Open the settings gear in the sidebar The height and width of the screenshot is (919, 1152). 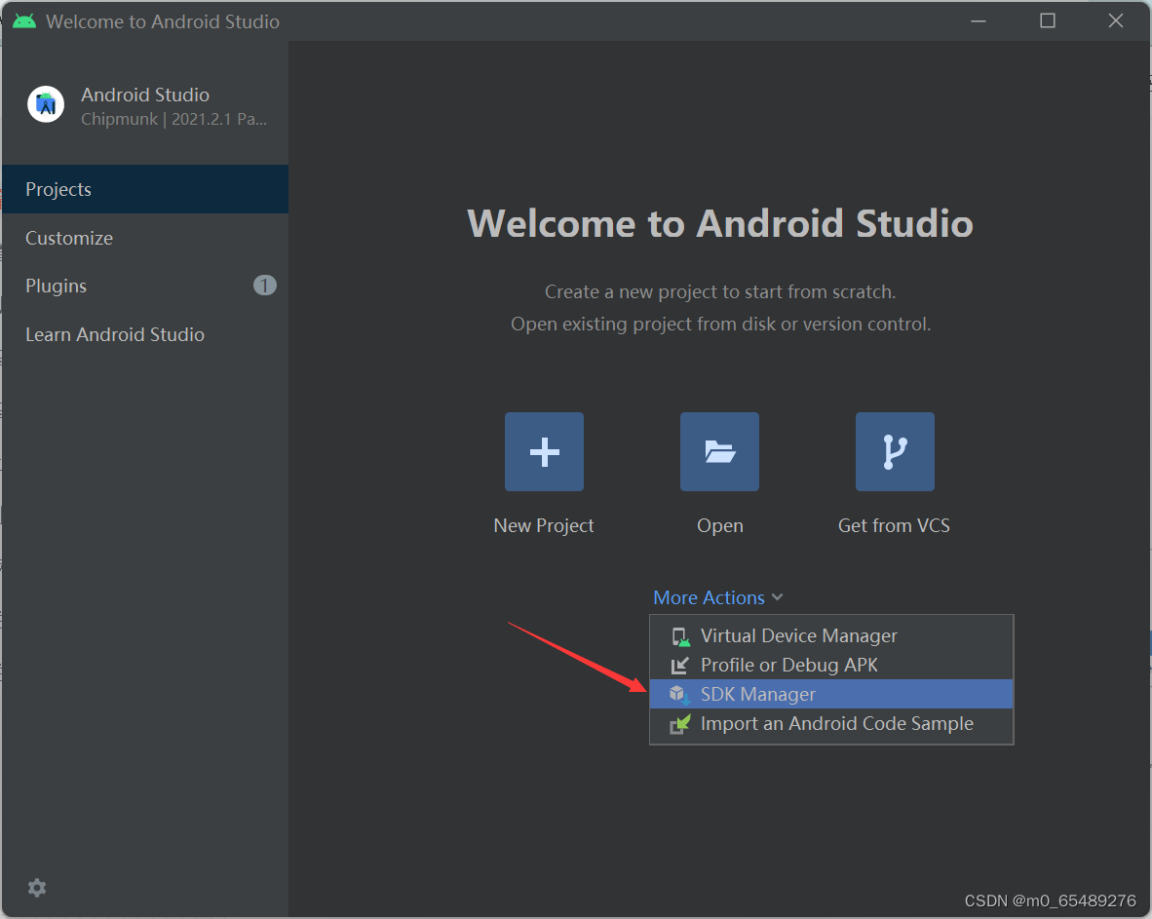click(x=37, y=888)
